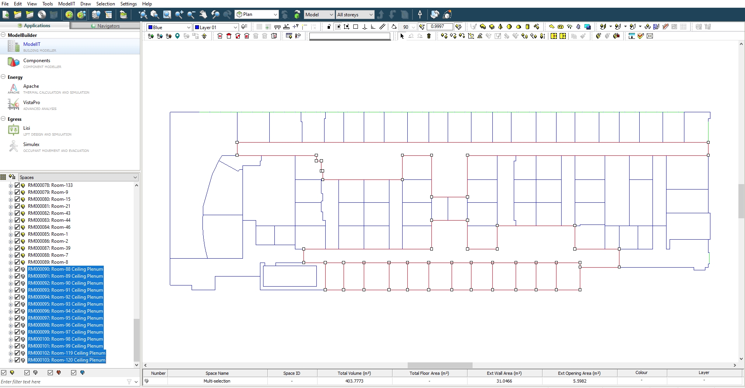Click the delete trash can icon
The width and height of the screenshot is (745, 388).
tap(429, 36)
